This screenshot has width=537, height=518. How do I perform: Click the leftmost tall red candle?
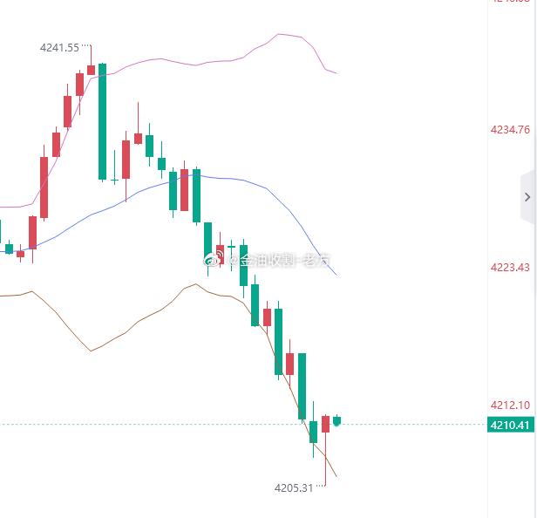pyautogui.click(x=44, y=187)
